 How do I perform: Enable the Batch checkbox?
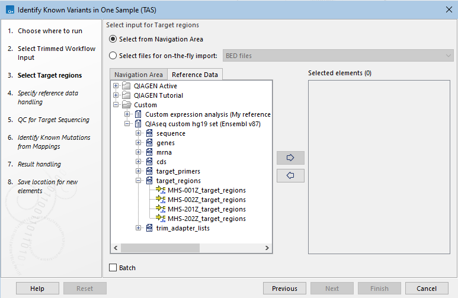[x=113, y=268]
